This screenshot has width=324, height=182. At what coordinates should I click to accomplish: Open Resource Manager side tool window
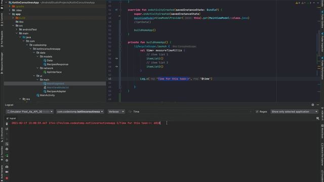(2, 63)
